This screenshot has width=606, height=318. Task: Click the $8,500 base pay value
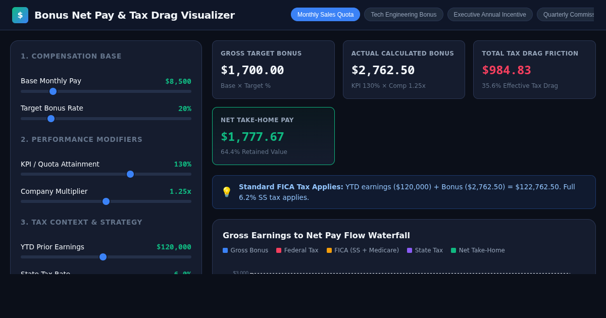(x=178, y=81)
